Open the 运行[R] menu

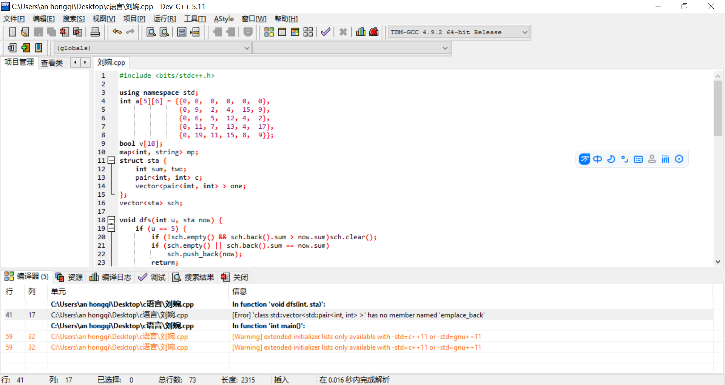click(165, 19)
